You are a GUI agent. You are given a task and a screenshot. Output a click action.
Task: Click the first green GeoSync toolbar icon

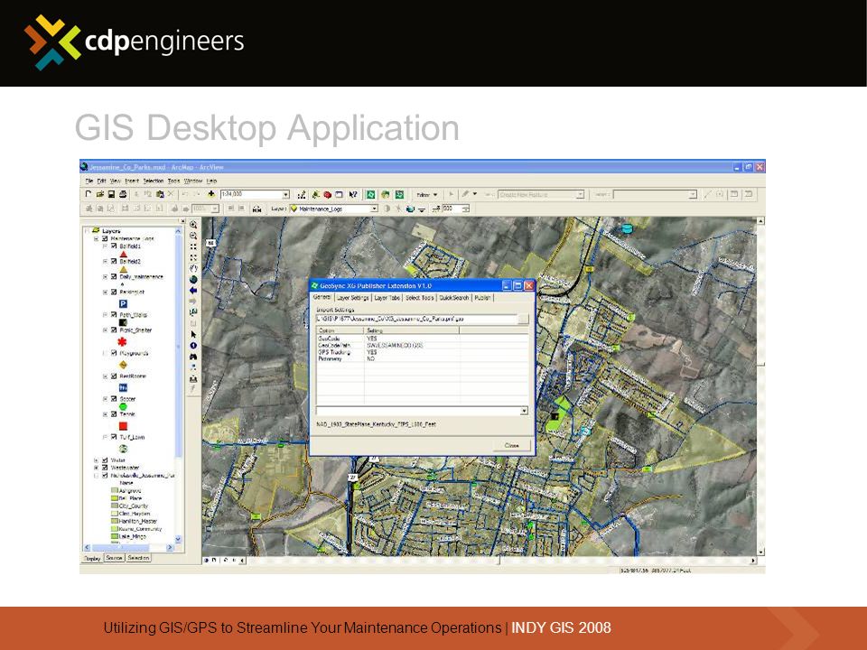click(370, 195)
